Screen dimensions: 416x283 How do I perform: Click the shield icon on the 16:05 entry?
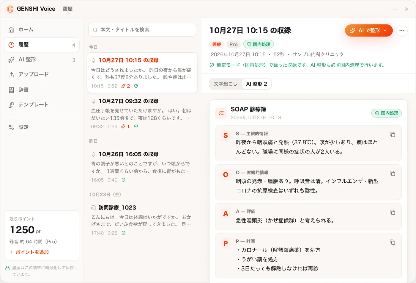123,180
